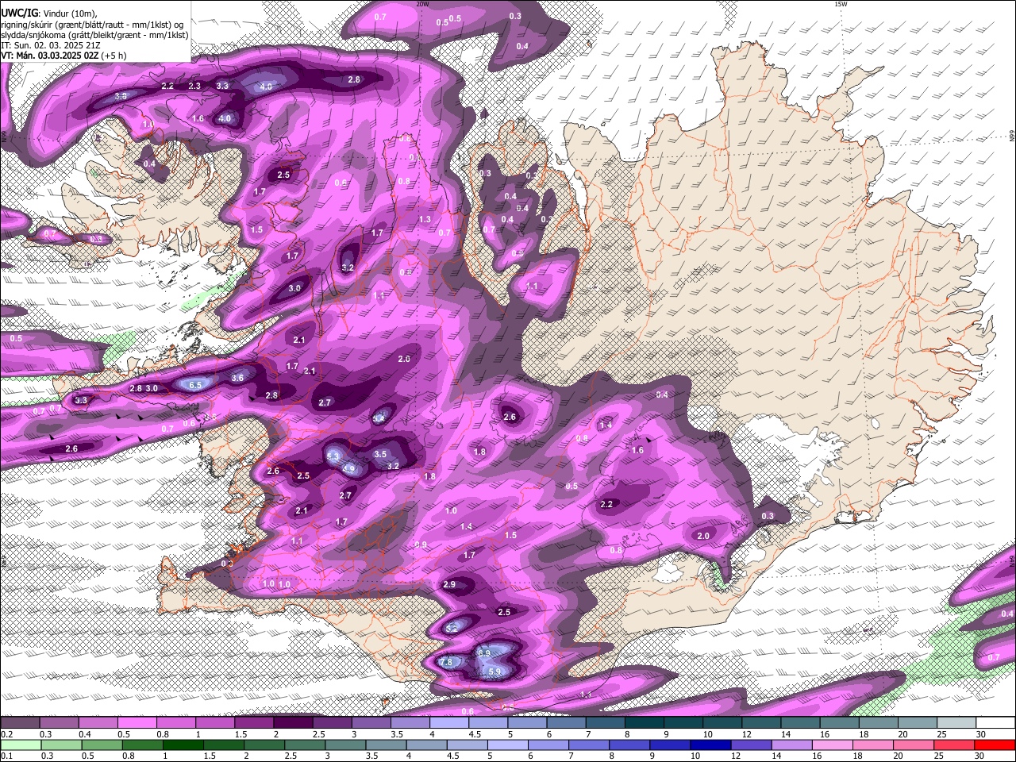
Task: Click the '0.1' label of the rain scale
Action: pyautogui.click(x=6, y=756)
